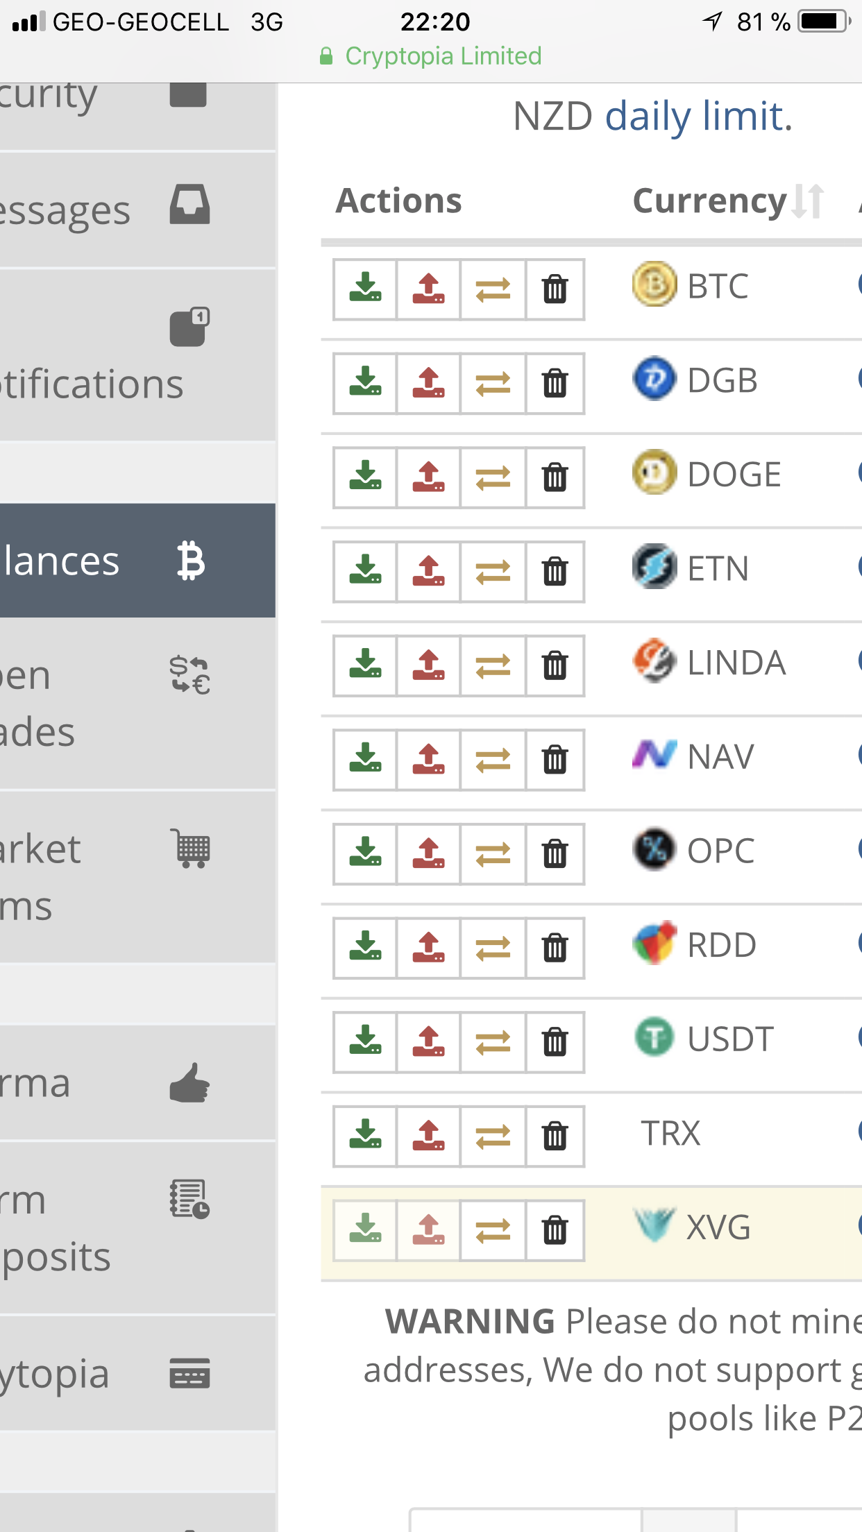The height and width of the screenshot is (1532, 862).
Task: Click the NAV withdraw icon
Action: 428,760
